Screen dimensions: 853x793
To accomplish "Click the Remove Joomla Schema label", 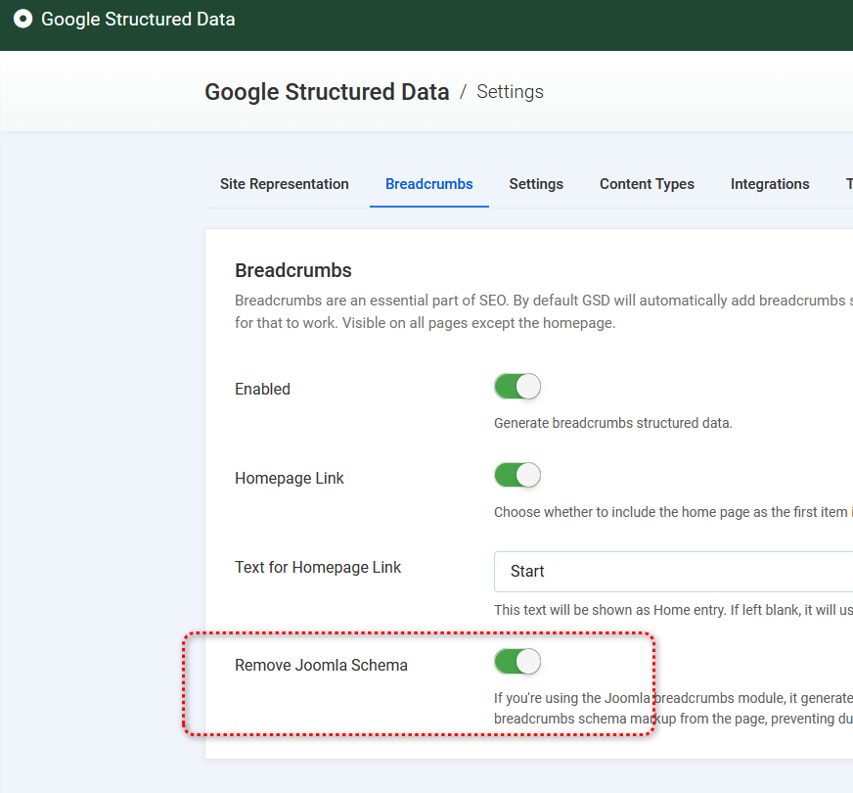I will (x=321, y=666).
